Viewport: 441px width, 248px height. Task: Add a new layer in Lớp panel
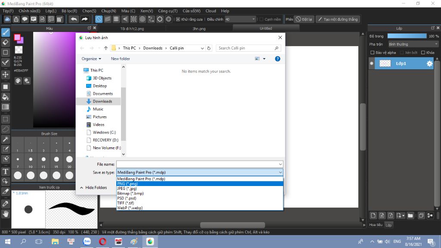[x=373, y=216]
